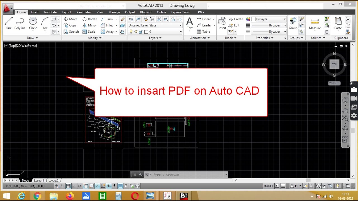Click the Erase tool icon

pos(122,19)
